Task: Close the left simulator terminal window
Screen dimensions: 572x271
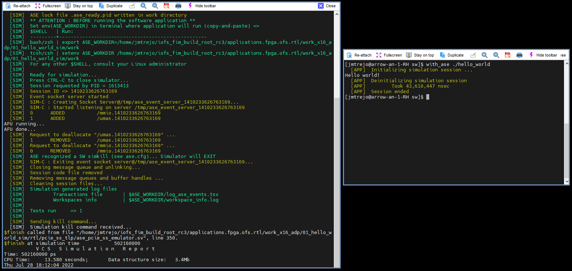Action: point(327,6)
